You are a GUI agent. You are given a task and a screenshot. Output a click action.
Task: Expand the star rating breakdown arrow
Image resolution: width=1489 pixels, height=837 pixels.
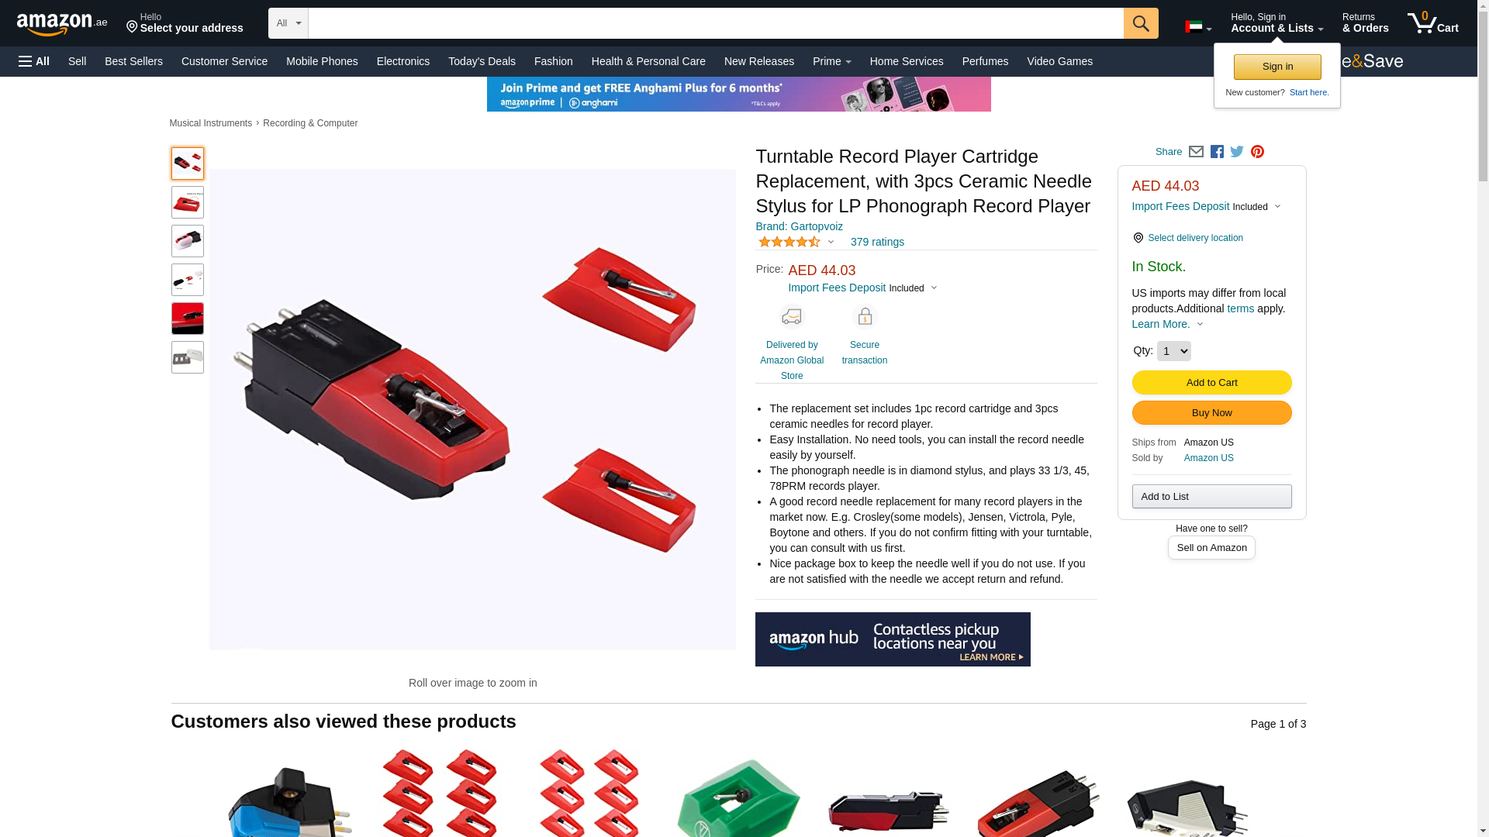tap(831, 242)
